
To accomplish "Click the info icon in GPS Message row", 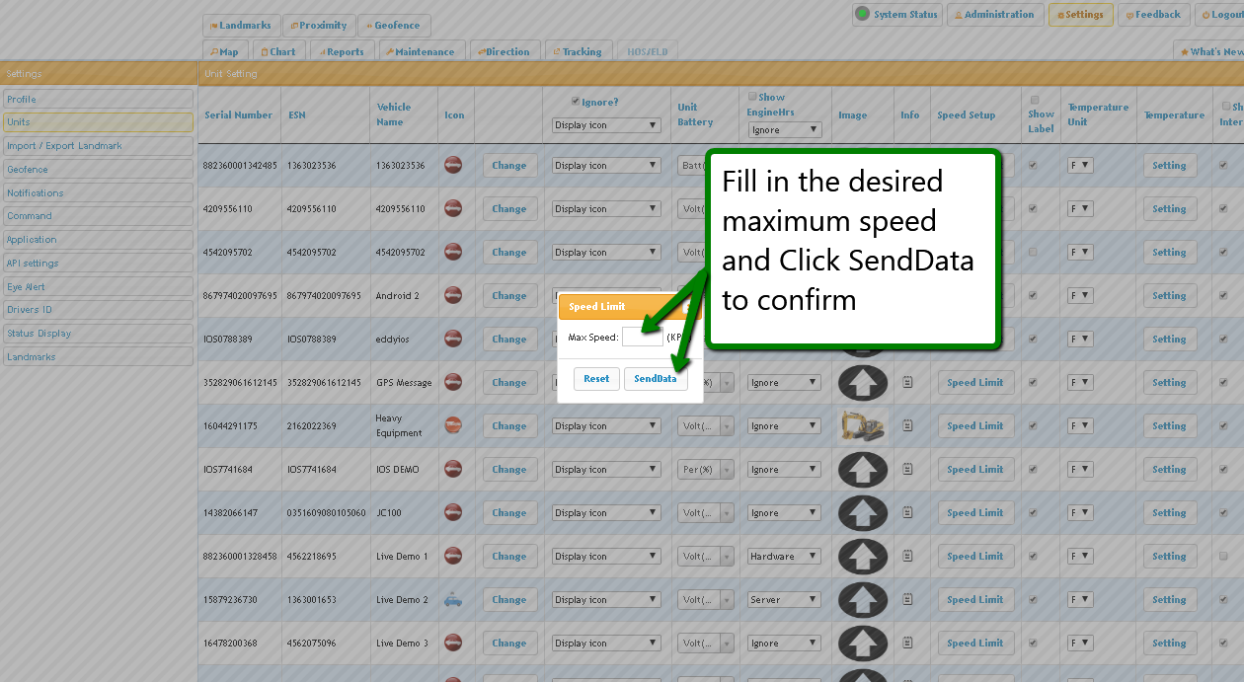I will pyautogui.click(x=908, y=382).
